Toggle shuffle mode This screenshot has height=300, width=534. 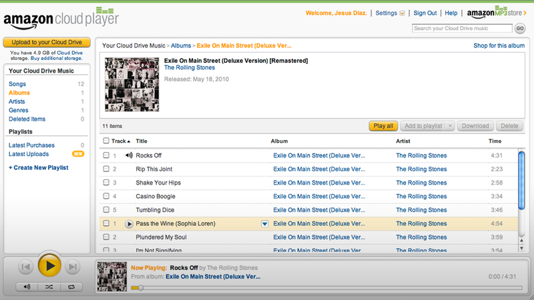tap(49, 287)
